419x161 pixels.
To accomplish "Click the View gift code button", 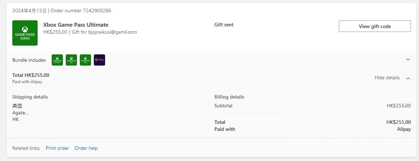I will [x=375, y=26].
